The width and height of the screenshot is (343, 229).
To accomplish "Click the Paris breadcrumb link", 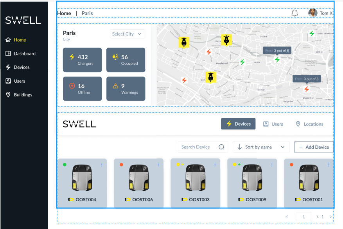I will pyautogui.click(x=87, y=13).
